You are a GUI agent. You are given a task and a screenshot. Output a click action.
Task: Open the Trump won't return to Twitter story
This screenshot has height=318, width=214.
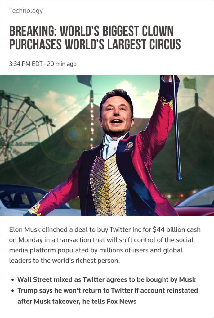pyautogui.click(x=107, y=291)
